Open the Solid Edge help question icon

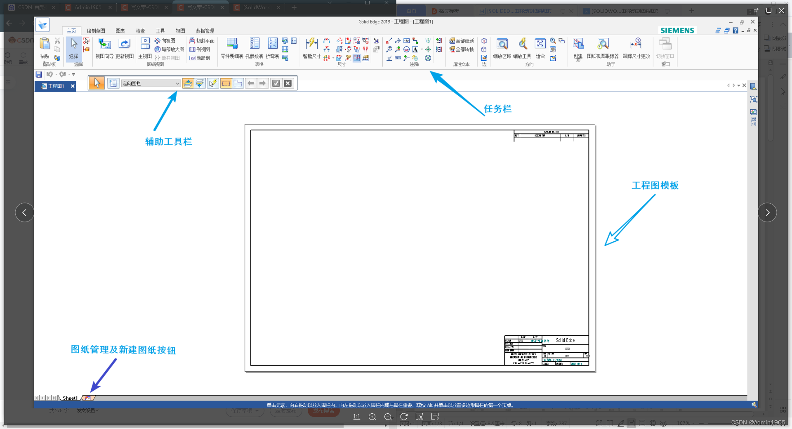coord(735,31)
